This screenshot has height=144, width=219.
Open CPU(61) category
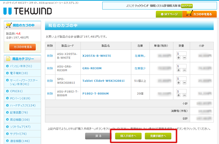click(16, 91)
